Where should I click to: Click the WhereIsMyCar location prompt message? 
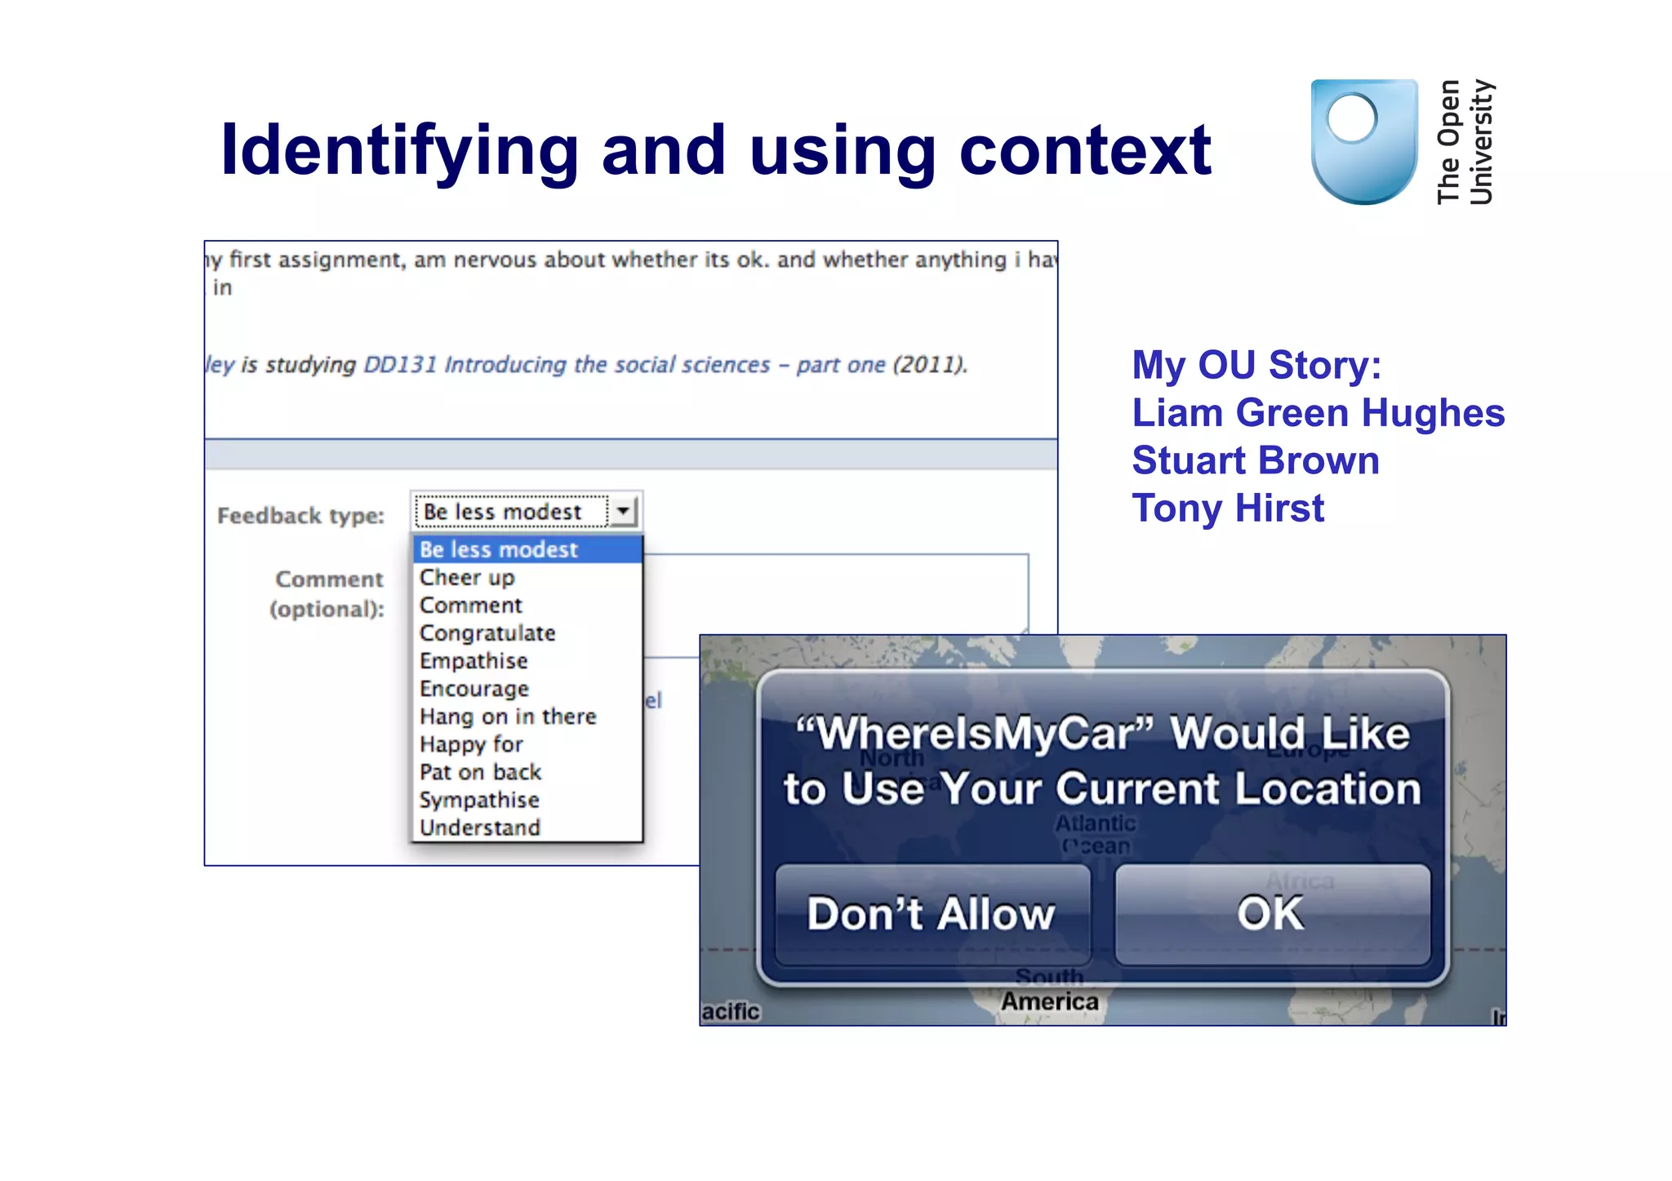[x=1103, y=761]
